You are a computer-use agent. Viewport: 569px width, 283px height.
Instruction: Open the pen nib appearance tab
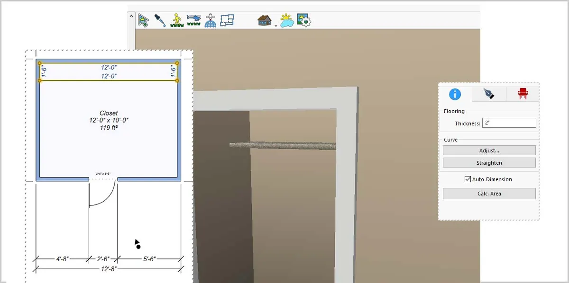tap(488, 94)
